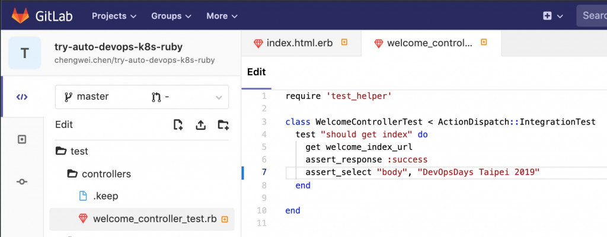Open the Projects dropdown menu
This screenshot has width=607, height=237.
[x=114, y=16]
